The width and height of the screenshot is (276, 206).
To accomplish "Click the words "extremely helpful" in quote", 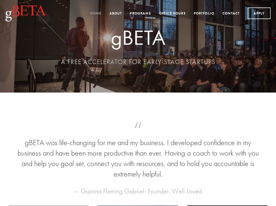I will (138, 174).
